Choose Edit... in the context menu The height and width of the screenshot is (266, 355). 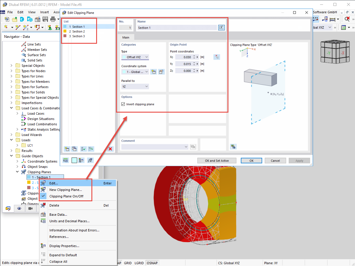[x=78, y=183]
